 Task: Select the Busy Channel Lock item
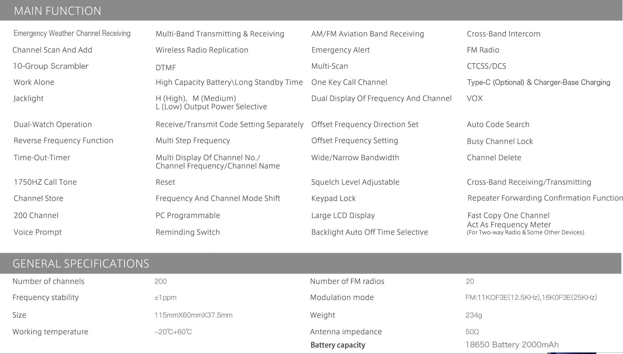click(500, 141)
